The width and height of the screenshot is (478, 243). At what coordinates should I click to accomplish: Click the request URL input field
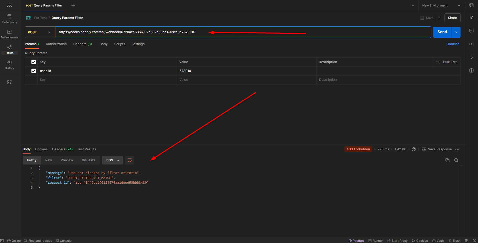[x=243, y=32]
